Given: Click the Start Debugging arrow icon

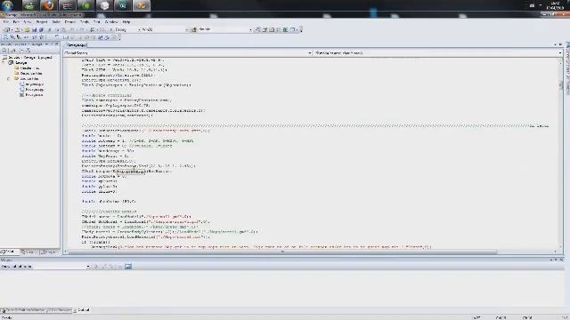Looking at the screenshot, I should pos(110,29).
